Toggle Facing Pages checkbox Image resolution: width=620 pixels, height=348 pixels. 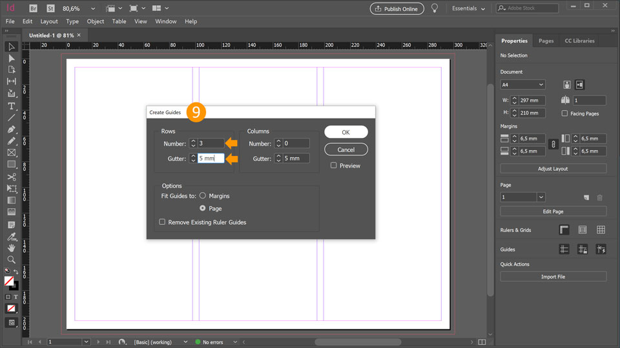coord(564,113)
